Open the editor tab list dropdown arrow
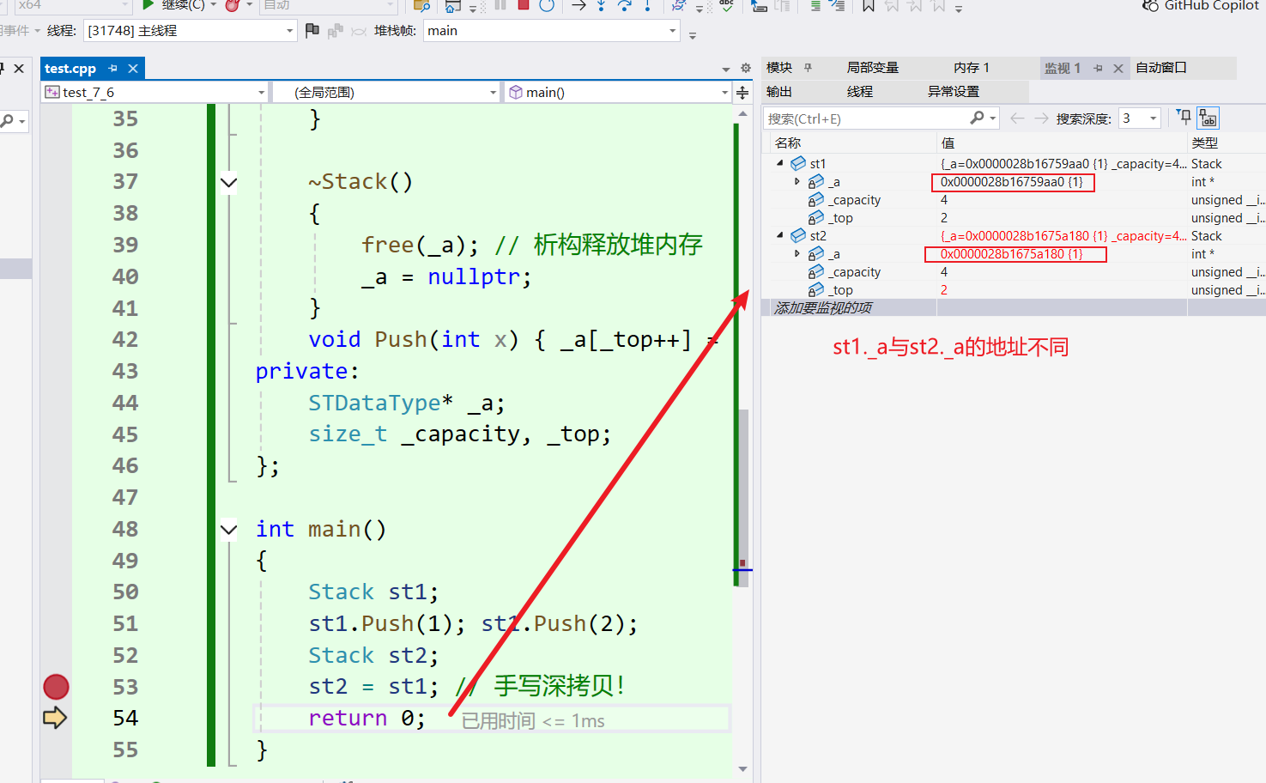Viewport: 1266px width, 783px height. [726, 69]
